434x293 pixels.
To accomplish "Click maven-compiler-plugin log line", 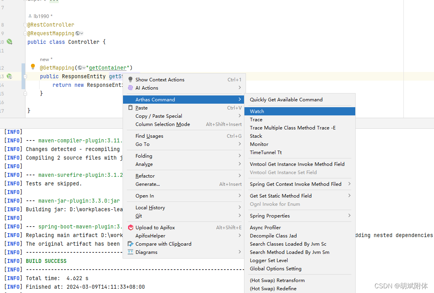I will point(63,141).
